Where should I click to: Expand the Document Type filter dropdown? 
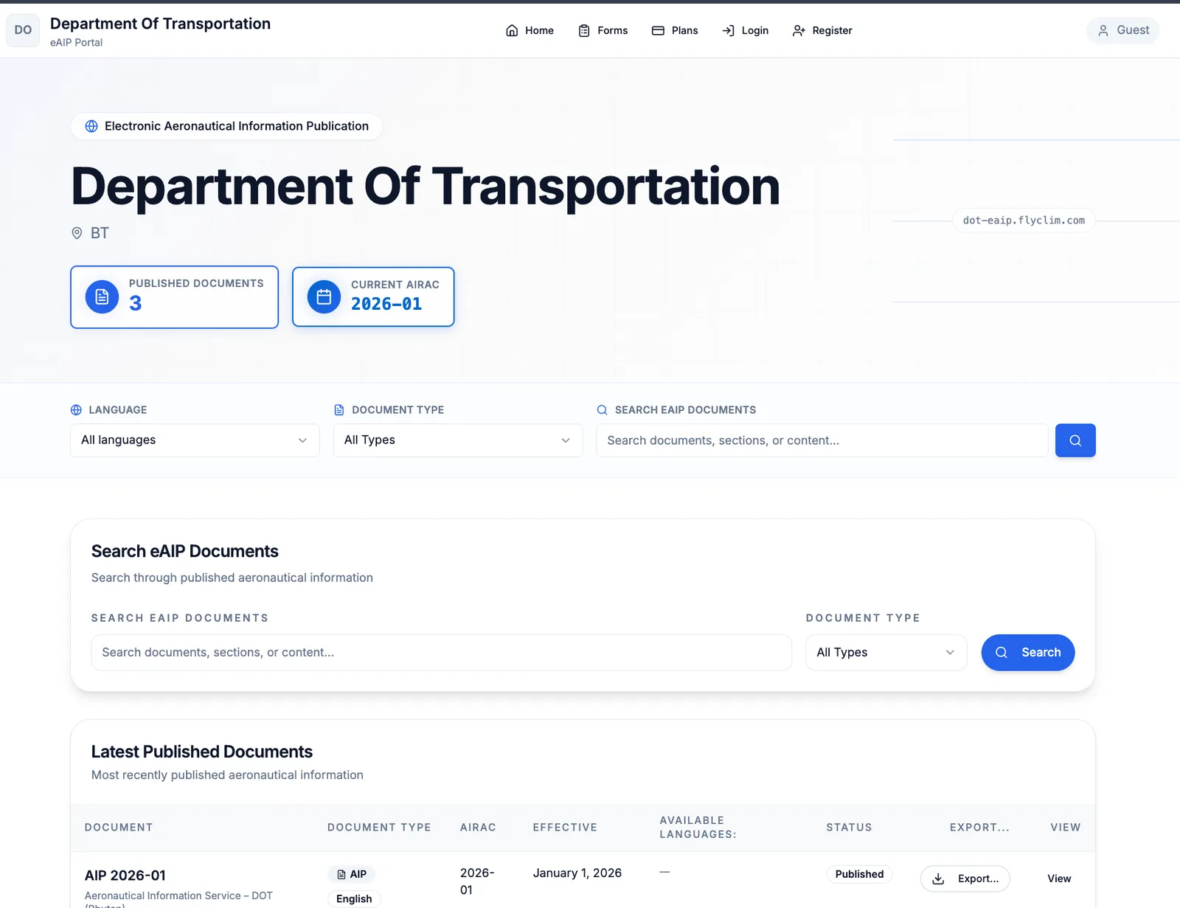(x=457, y=440)
